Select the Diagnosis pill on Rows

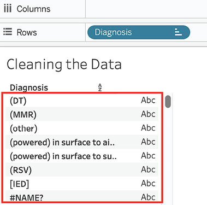coord(139,32)
